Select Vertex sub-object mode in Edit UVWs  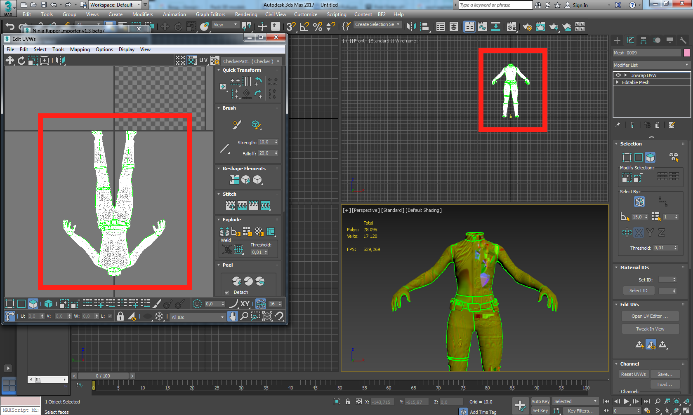coord(10,304)
